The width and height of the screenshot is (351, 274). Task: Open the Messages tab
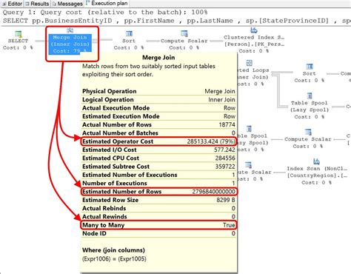(x=67, y=4)
